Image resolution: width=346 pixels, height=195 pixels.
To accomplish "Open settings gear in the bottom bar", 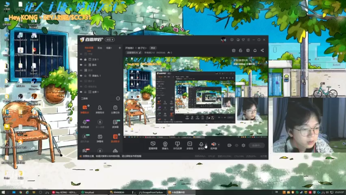I will (x=243, y=145).
